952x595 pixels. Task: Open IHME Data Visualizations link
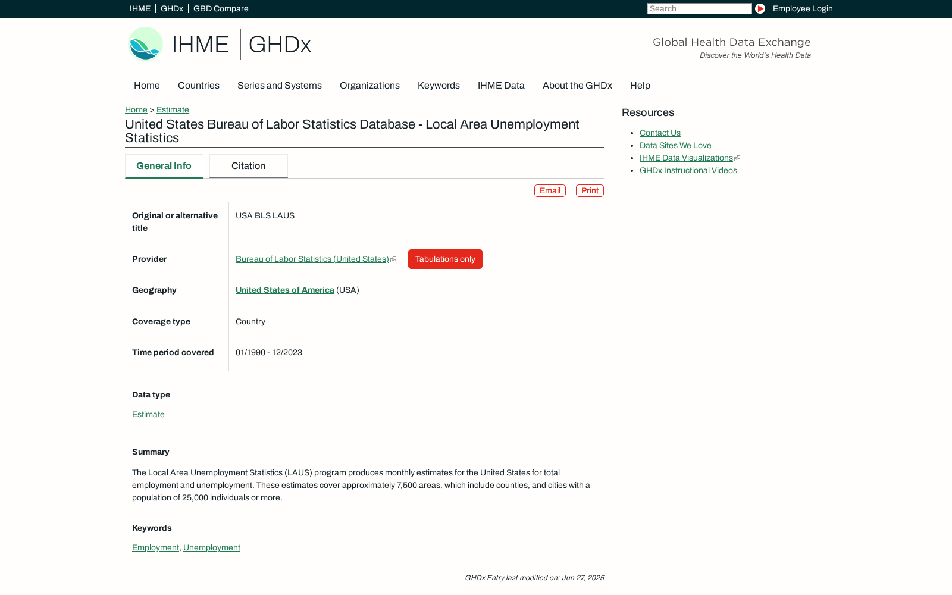pos(686,158)
